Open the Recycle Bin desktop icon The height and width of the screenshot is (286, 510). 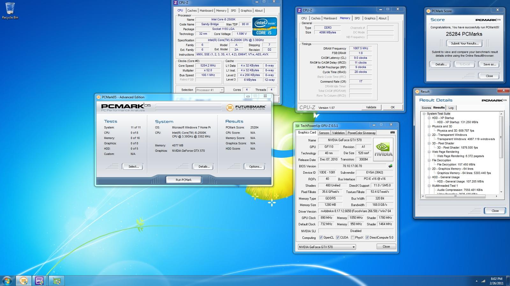10,10
